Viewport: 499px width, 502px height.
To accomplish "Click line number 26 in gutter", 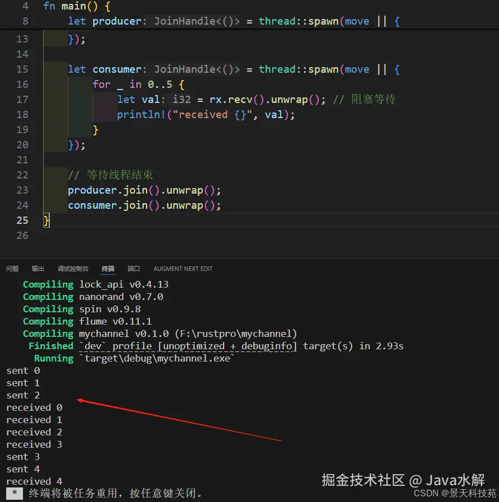I will tap(22, 236).
